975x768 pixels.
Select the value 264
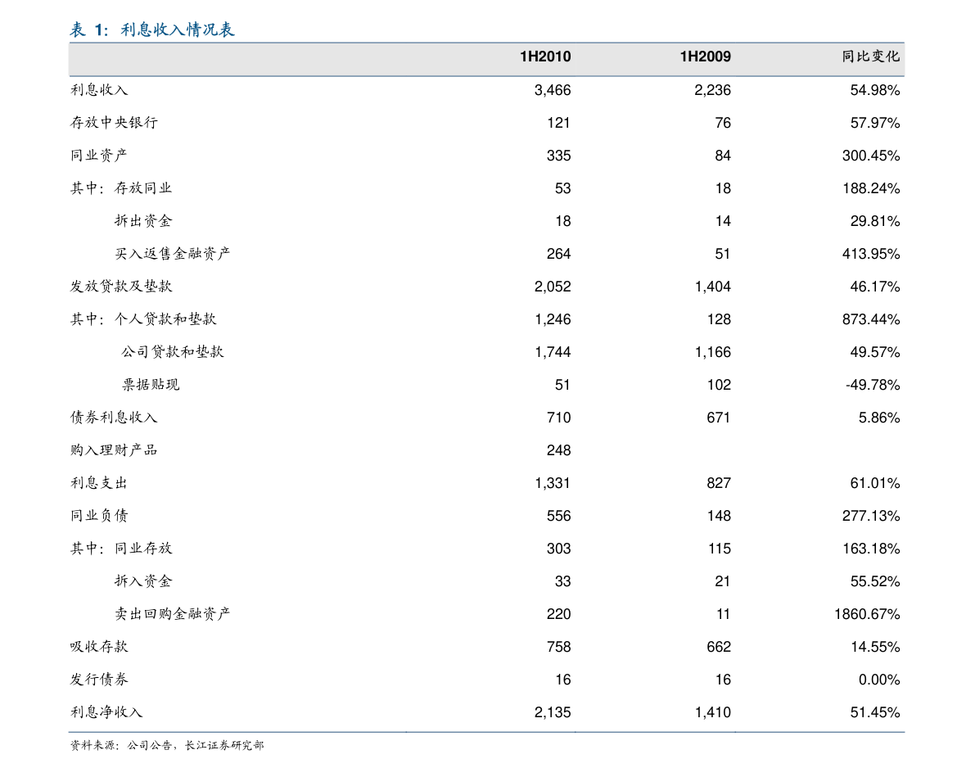(558, 254)
